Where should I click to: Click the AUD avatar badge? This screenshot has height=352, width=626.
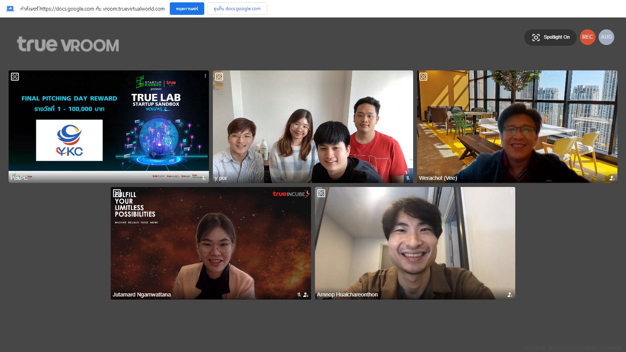coord(606,37)
